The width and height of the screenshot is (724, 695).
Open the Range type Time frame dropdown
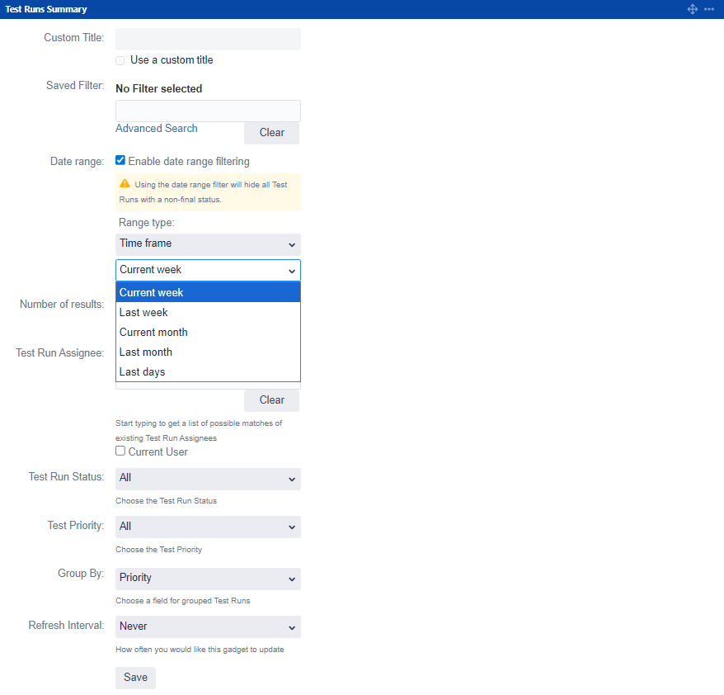click(x=208, y=244)
